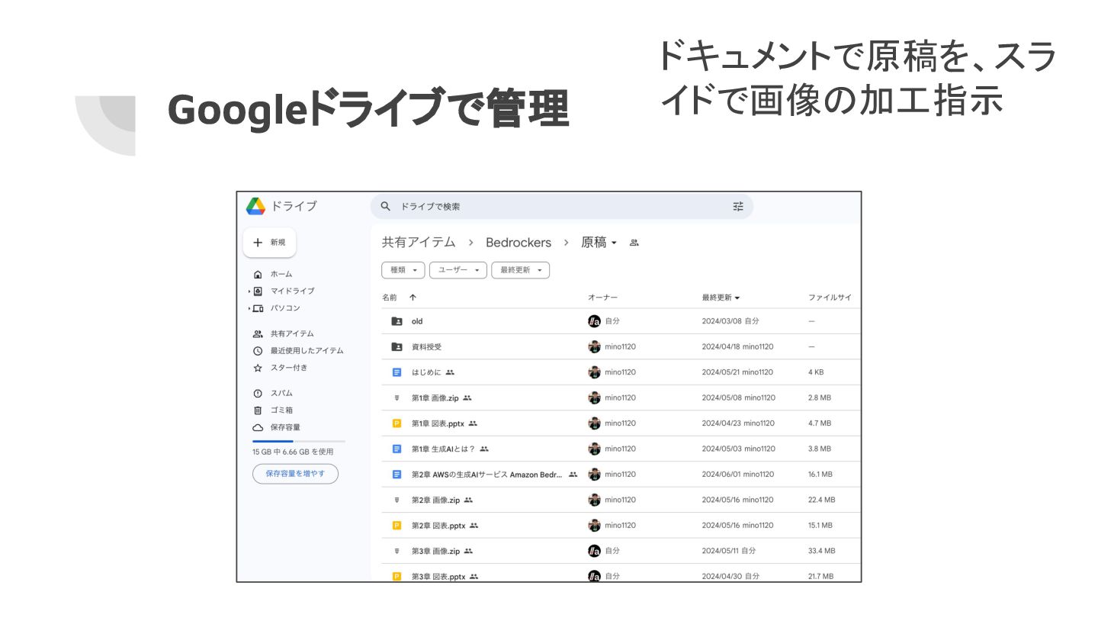The image size is (1098, 618).
Task: Select the はじめに file name
Action: [426, 372]
